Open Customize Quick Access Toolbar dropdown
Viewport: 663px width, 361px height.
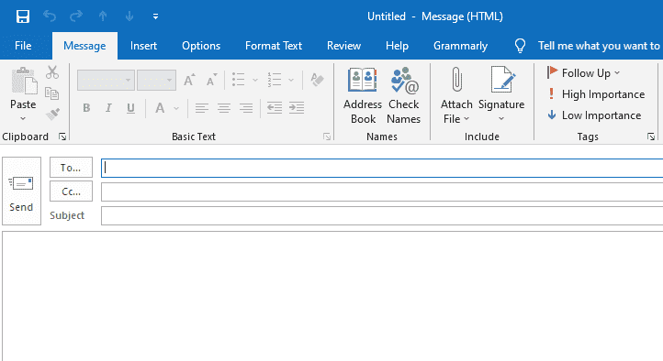155,16
